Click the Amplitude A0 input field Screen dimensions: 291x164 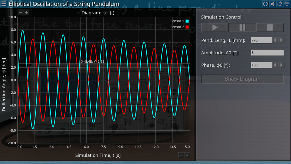(267, 53)
